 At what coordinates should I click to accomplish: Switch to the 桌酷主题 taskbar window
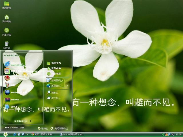click(72, 134)
